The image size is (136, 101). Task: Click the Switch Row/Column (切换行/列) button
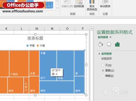[67, 4]
